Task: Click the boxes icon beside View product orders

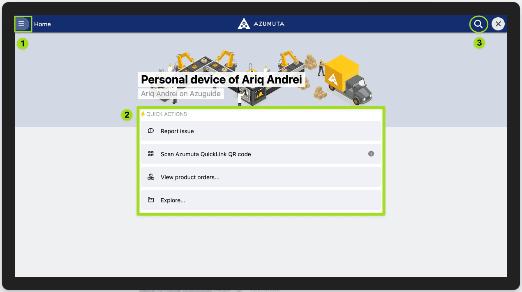Action: 151,177
